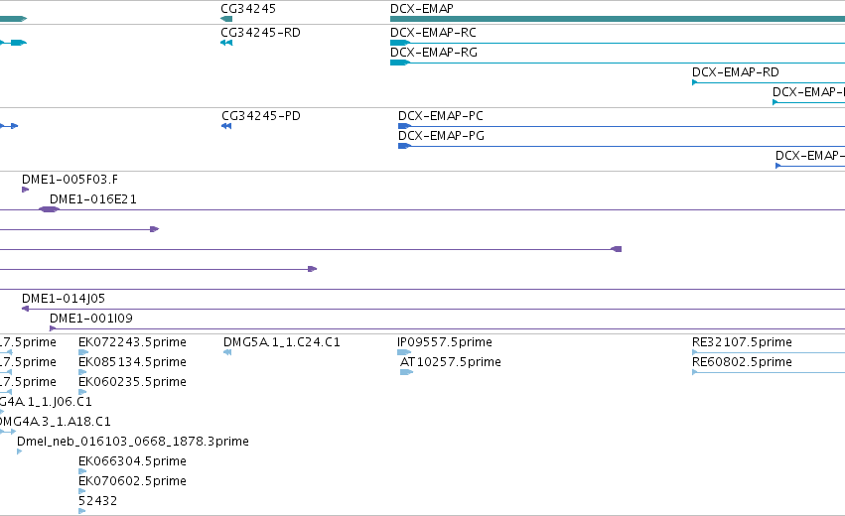Click the CG34245-RD transcript glyph
Image resolution: width=845 pixels, height=516 pixels.
(x=226, y=43)
